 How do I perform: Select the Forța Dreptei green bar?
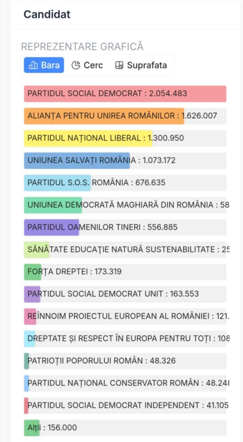point(33,272)
